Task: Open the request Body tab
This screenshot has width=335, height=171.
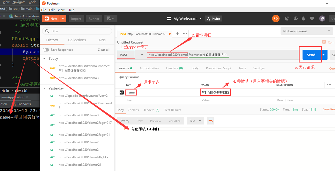Action: tap(195, 68)
